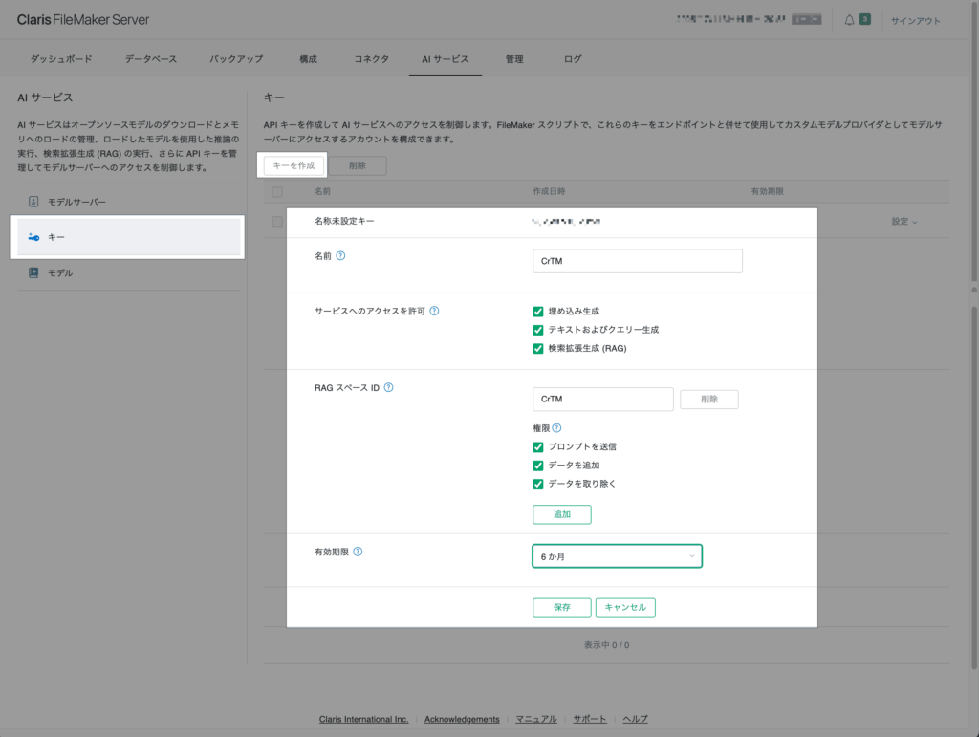Remove RAG space with its 削除 button
The width and height of the screenshot is (979, 737).
(709, 400)
